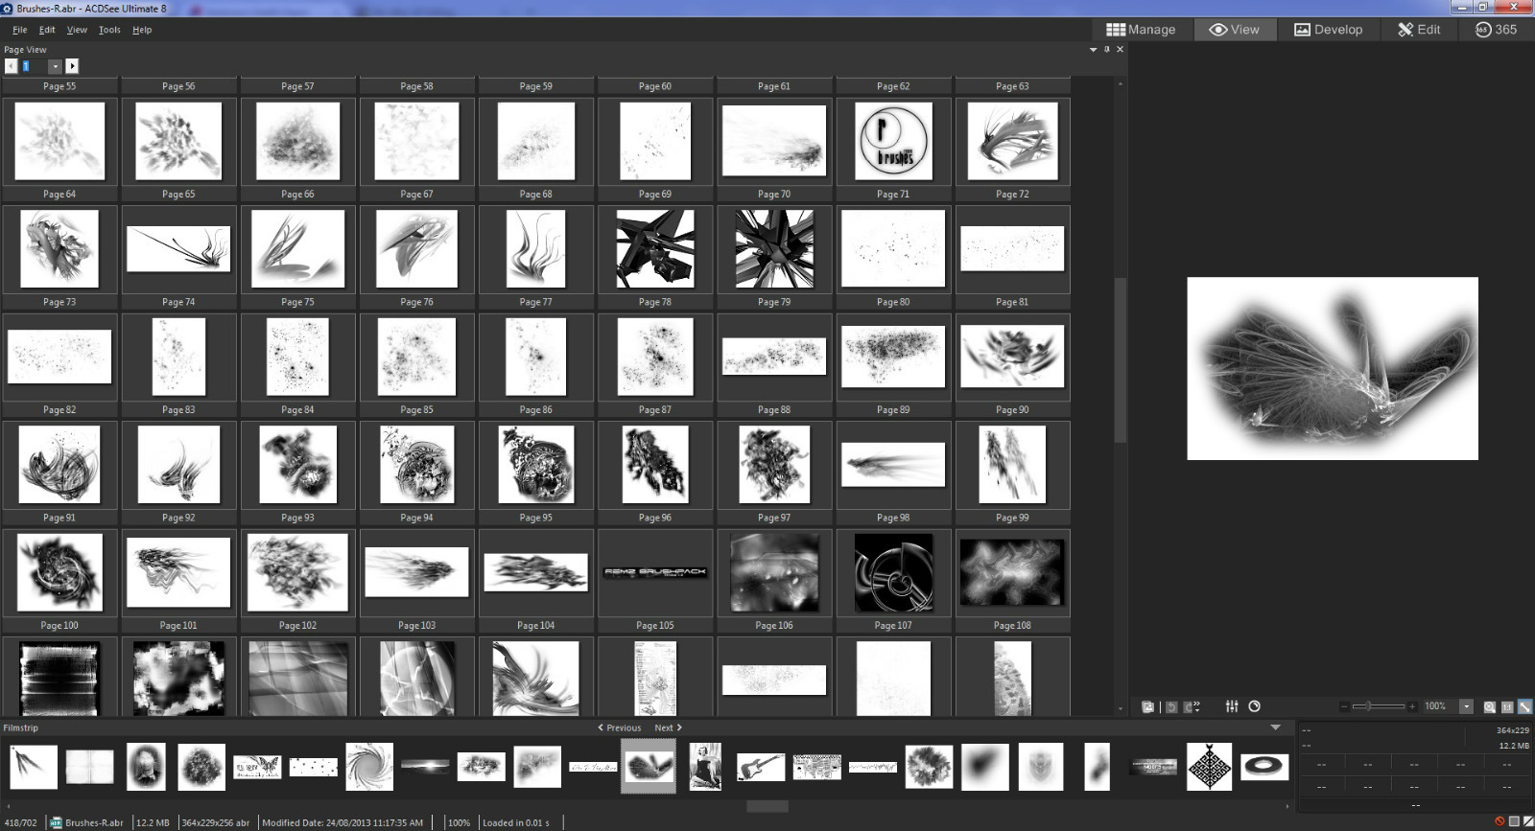Viewport: 1535px width, 831px height.
Task: Toggle fit image to window
Action: click(1524, 706)
